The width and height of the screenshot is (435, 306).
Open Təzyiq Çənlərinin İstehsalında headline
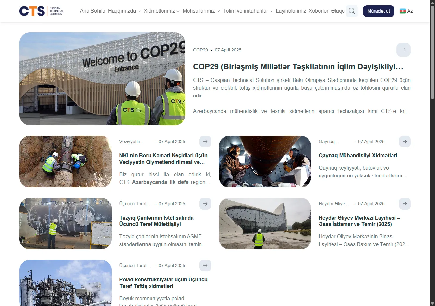coord(156,221)
